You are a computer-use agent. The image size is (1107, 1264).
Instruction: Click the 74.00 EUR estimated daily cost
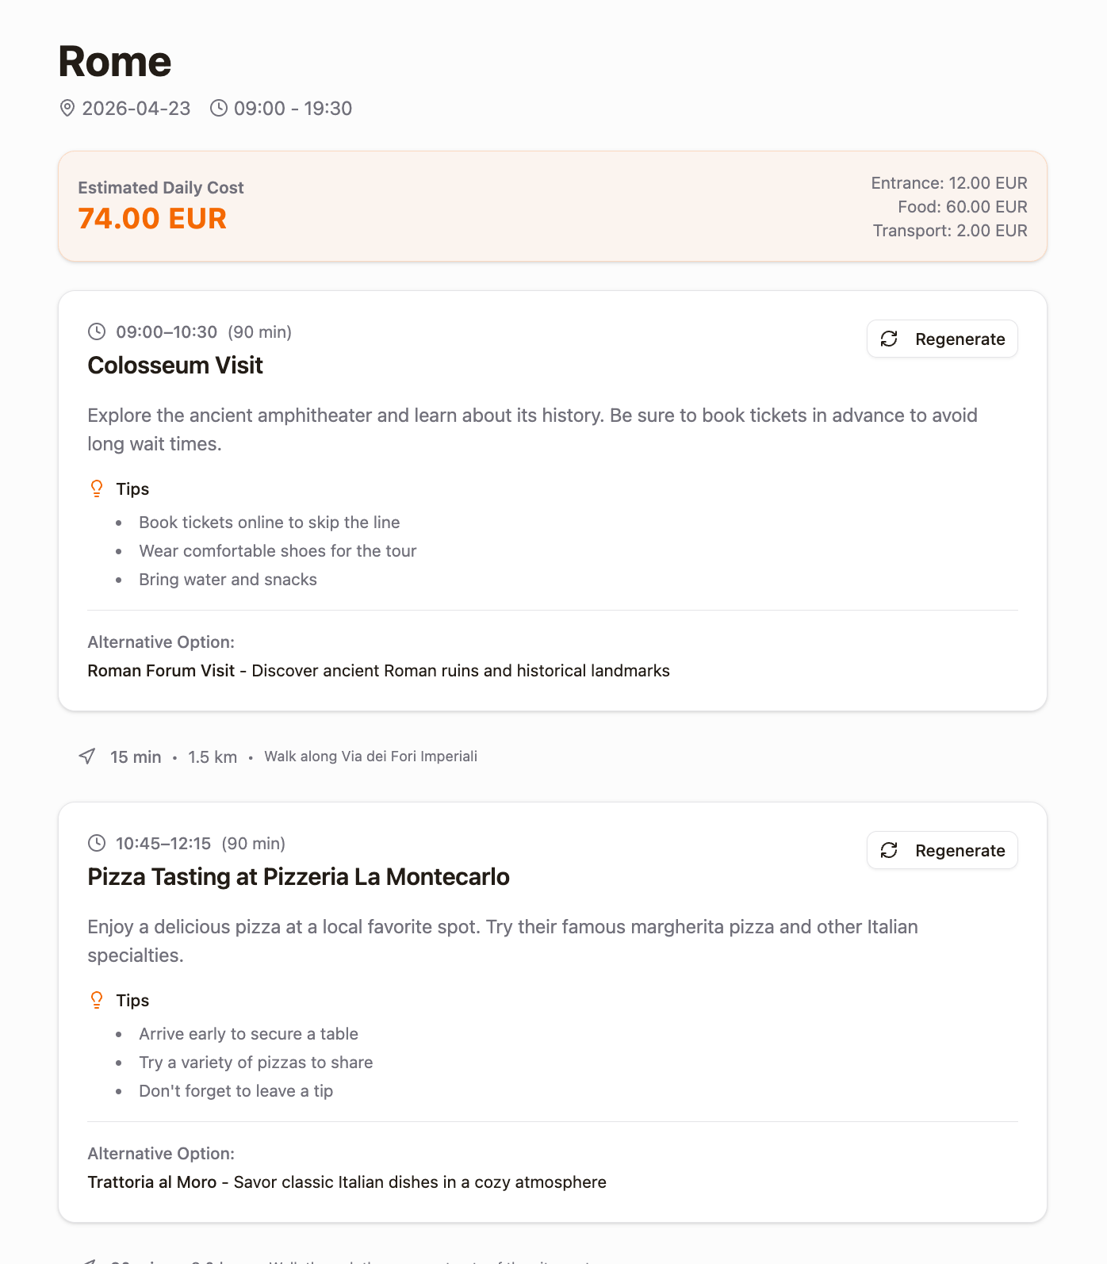152,219
